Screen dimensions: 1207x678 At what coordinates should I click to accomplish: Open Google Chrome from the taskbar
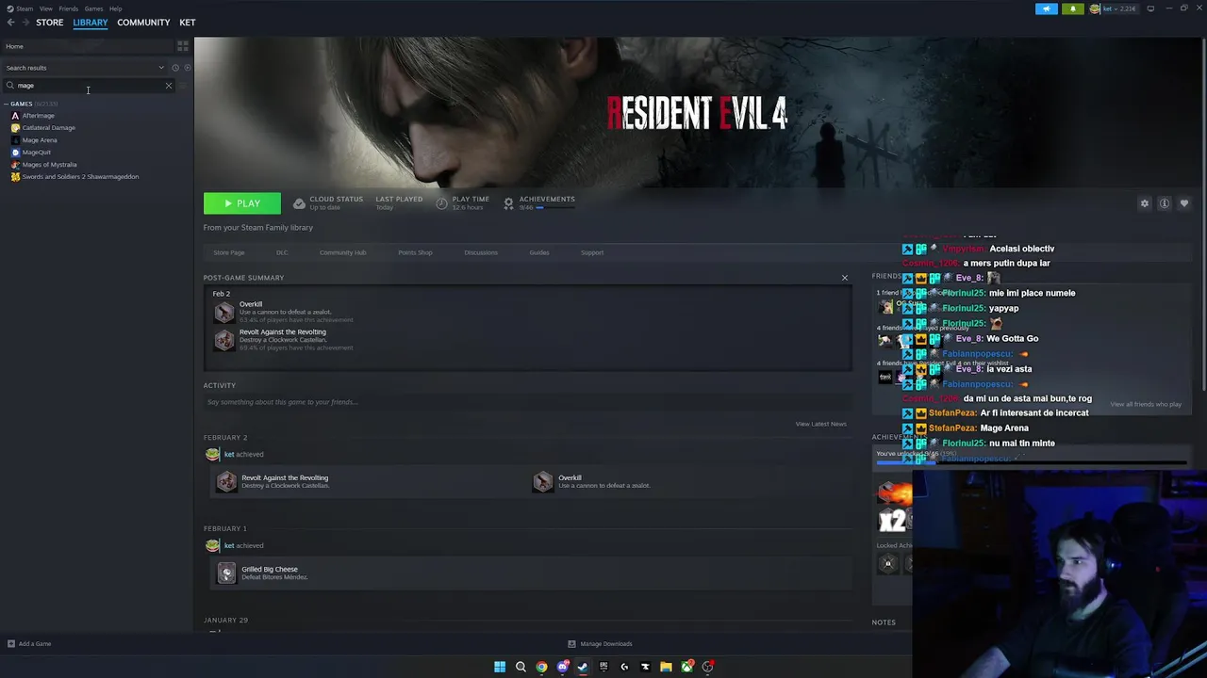(541, 667)
